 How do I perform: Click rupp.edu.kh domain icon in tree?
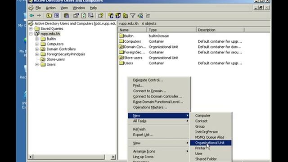(x=37, y=34)
